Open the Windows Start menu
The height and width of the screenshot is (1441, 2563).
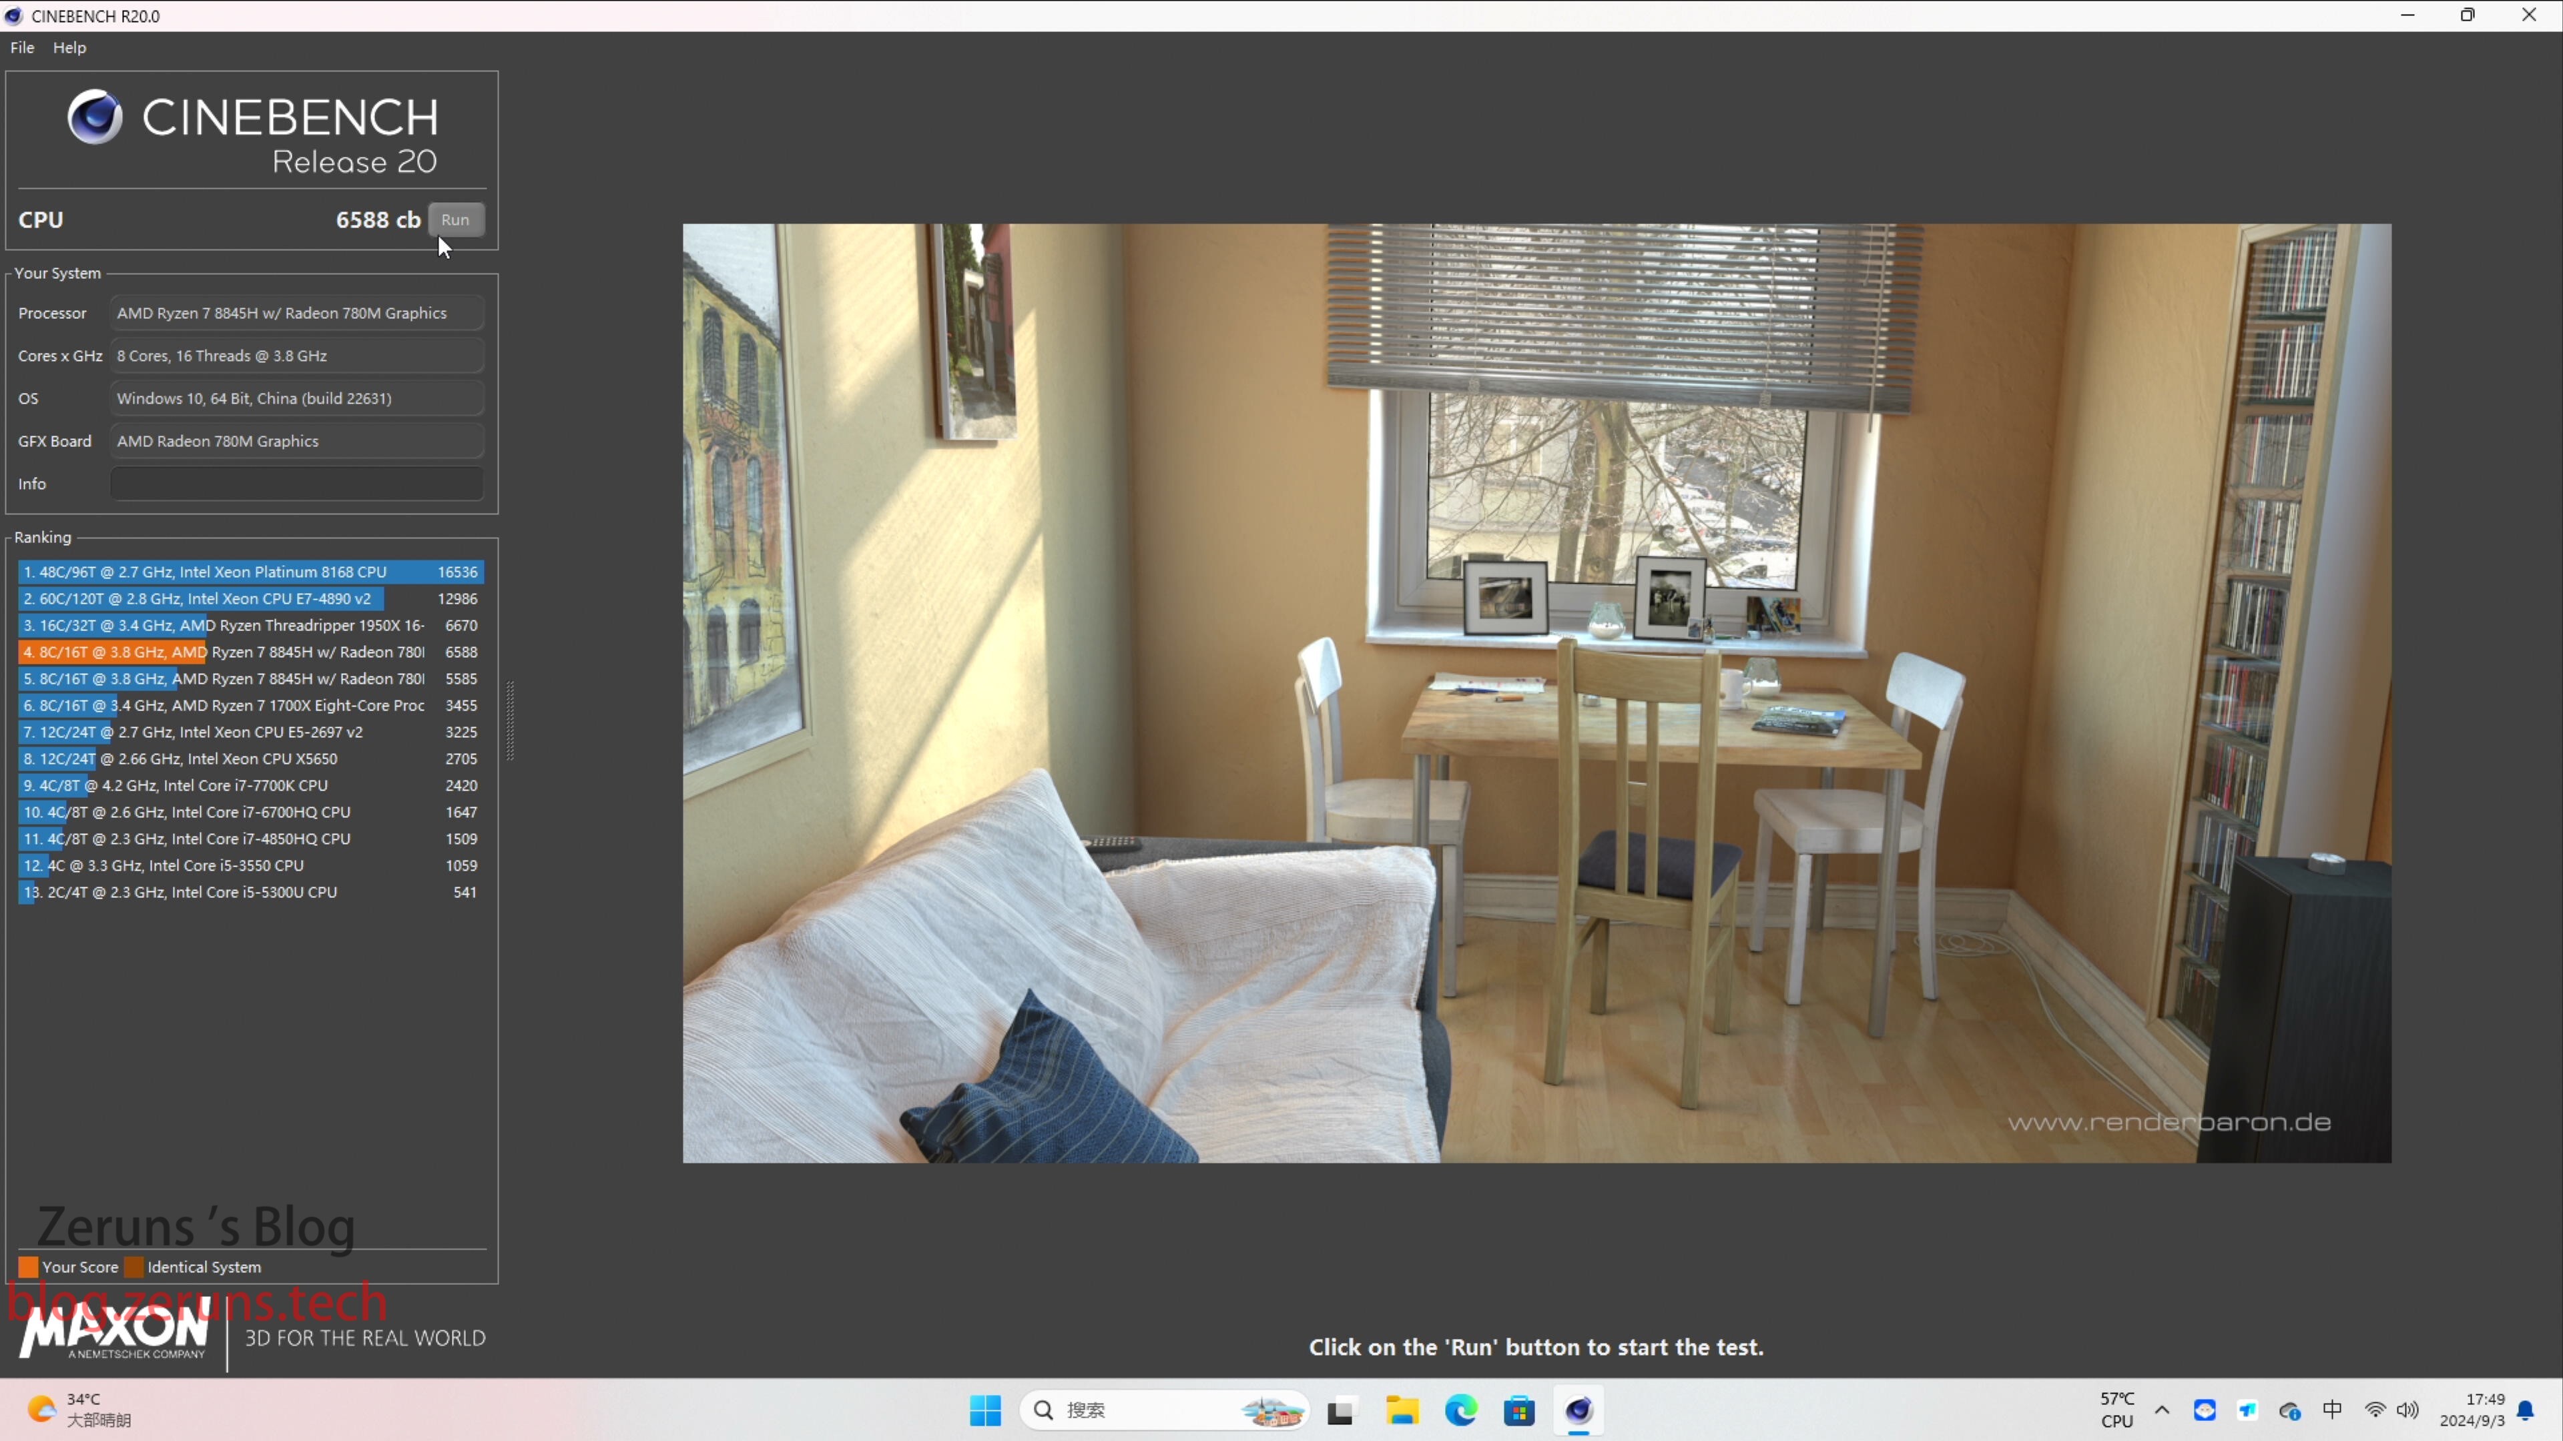click(x=985, y=1410)
